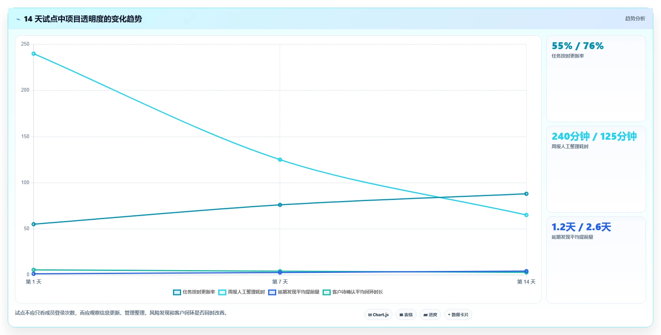
Task: Click the 第 7 天 axis label
Action: click(x=280, y=282)
